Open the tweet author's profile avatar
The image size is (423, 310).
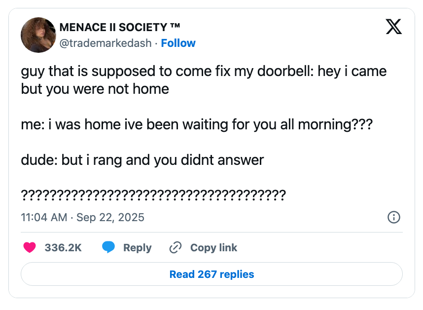(38, 35)
